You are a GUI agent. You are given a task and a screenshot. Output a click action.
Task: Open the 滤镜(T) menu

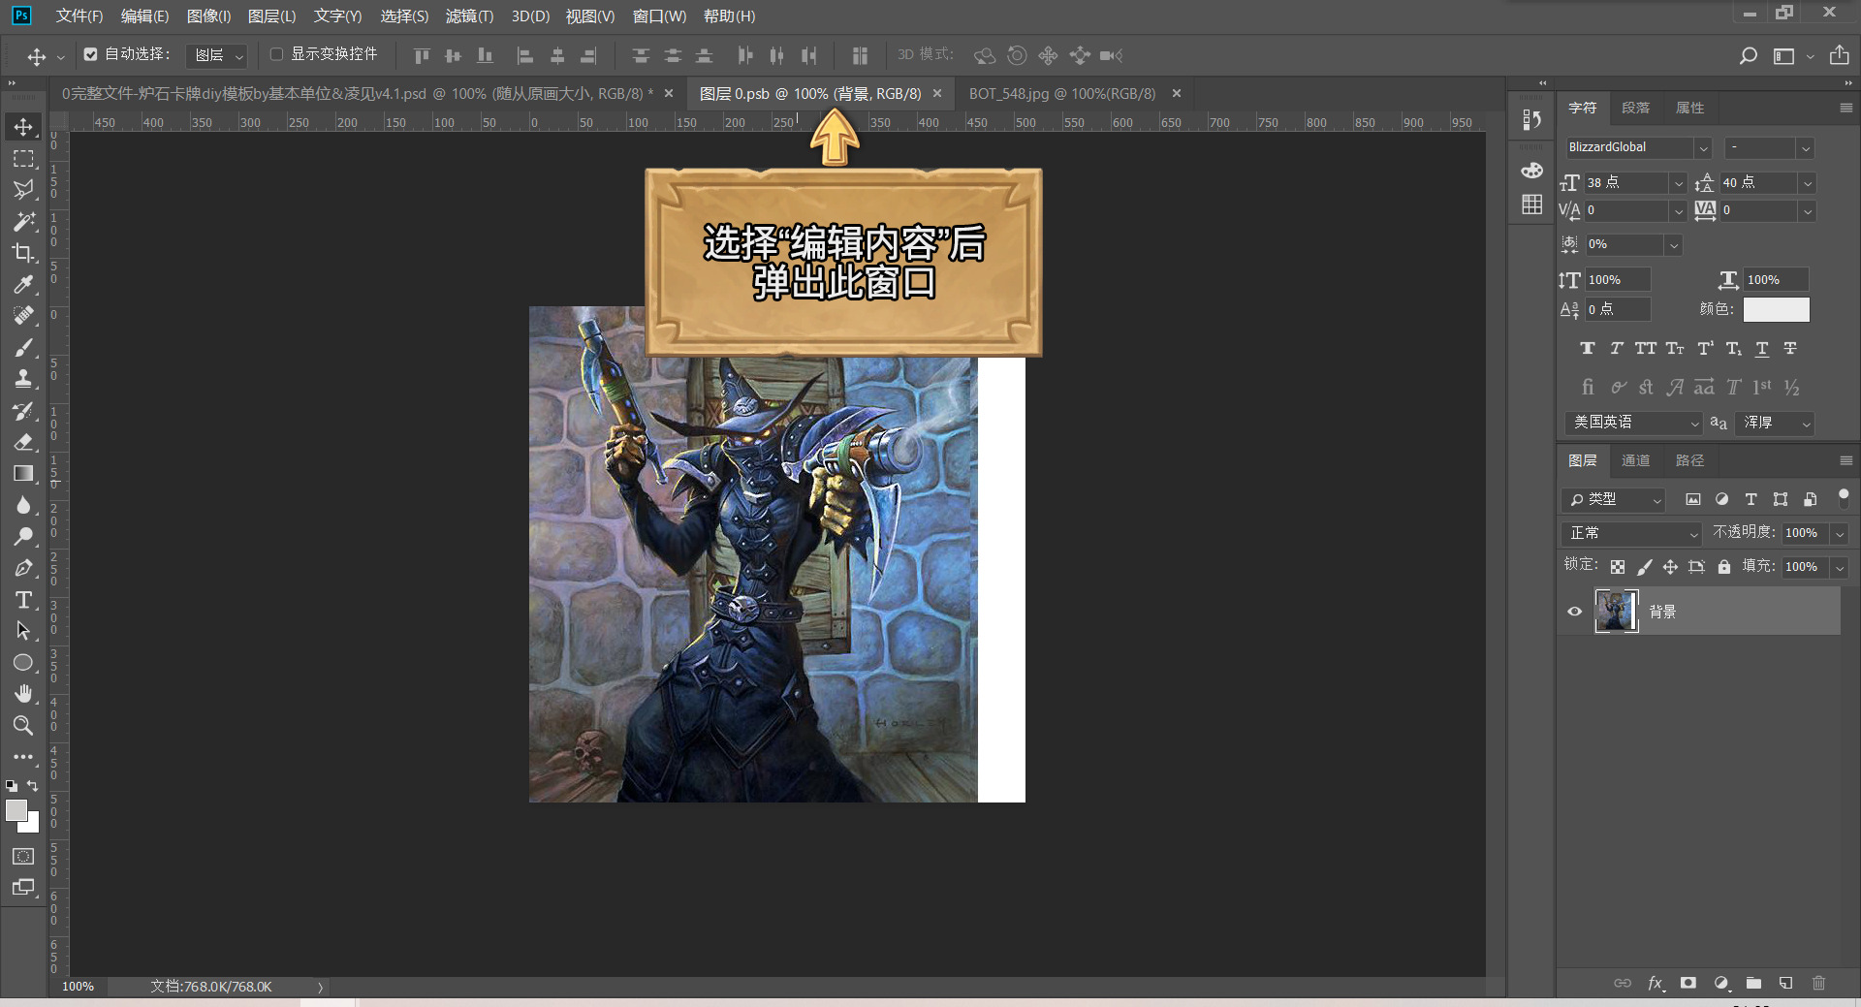point(469,16)
